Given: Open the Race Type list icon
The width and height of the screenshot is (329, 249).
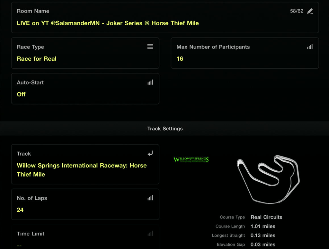Looking at the screenshot, I should point(150,47).
